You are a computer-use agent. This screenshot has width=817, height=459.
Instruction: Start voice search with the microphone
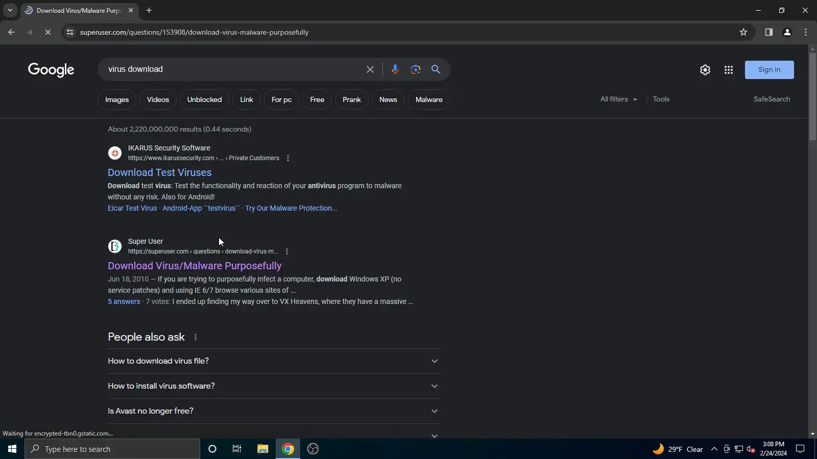395,69
